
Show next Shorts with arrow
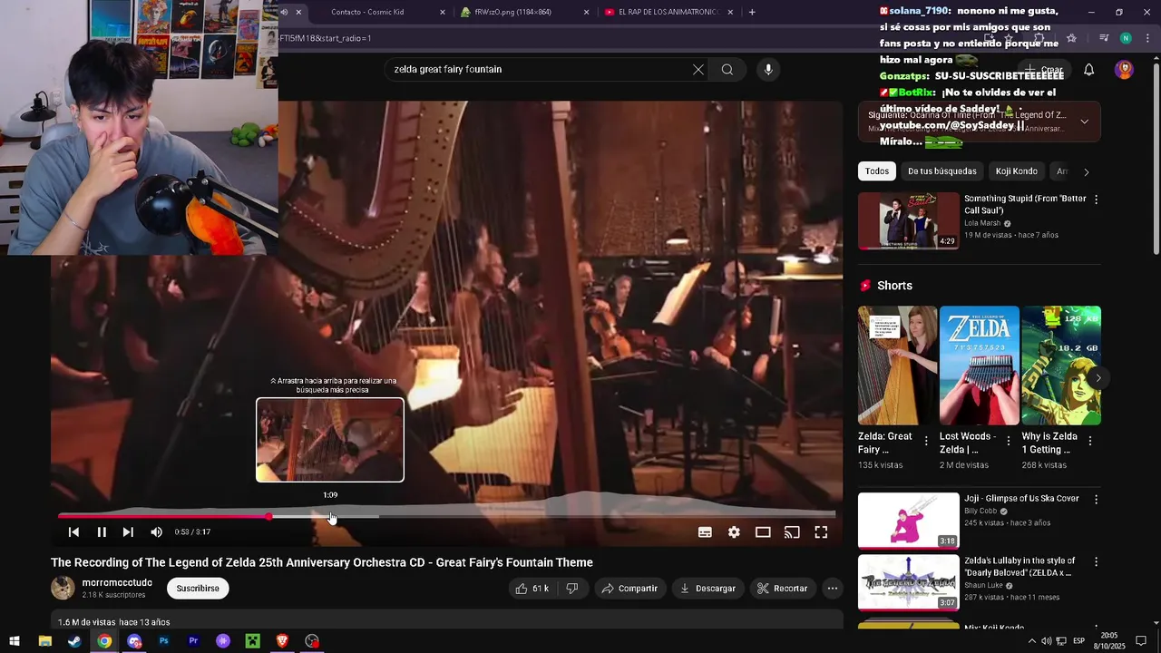click(1098, 378)
